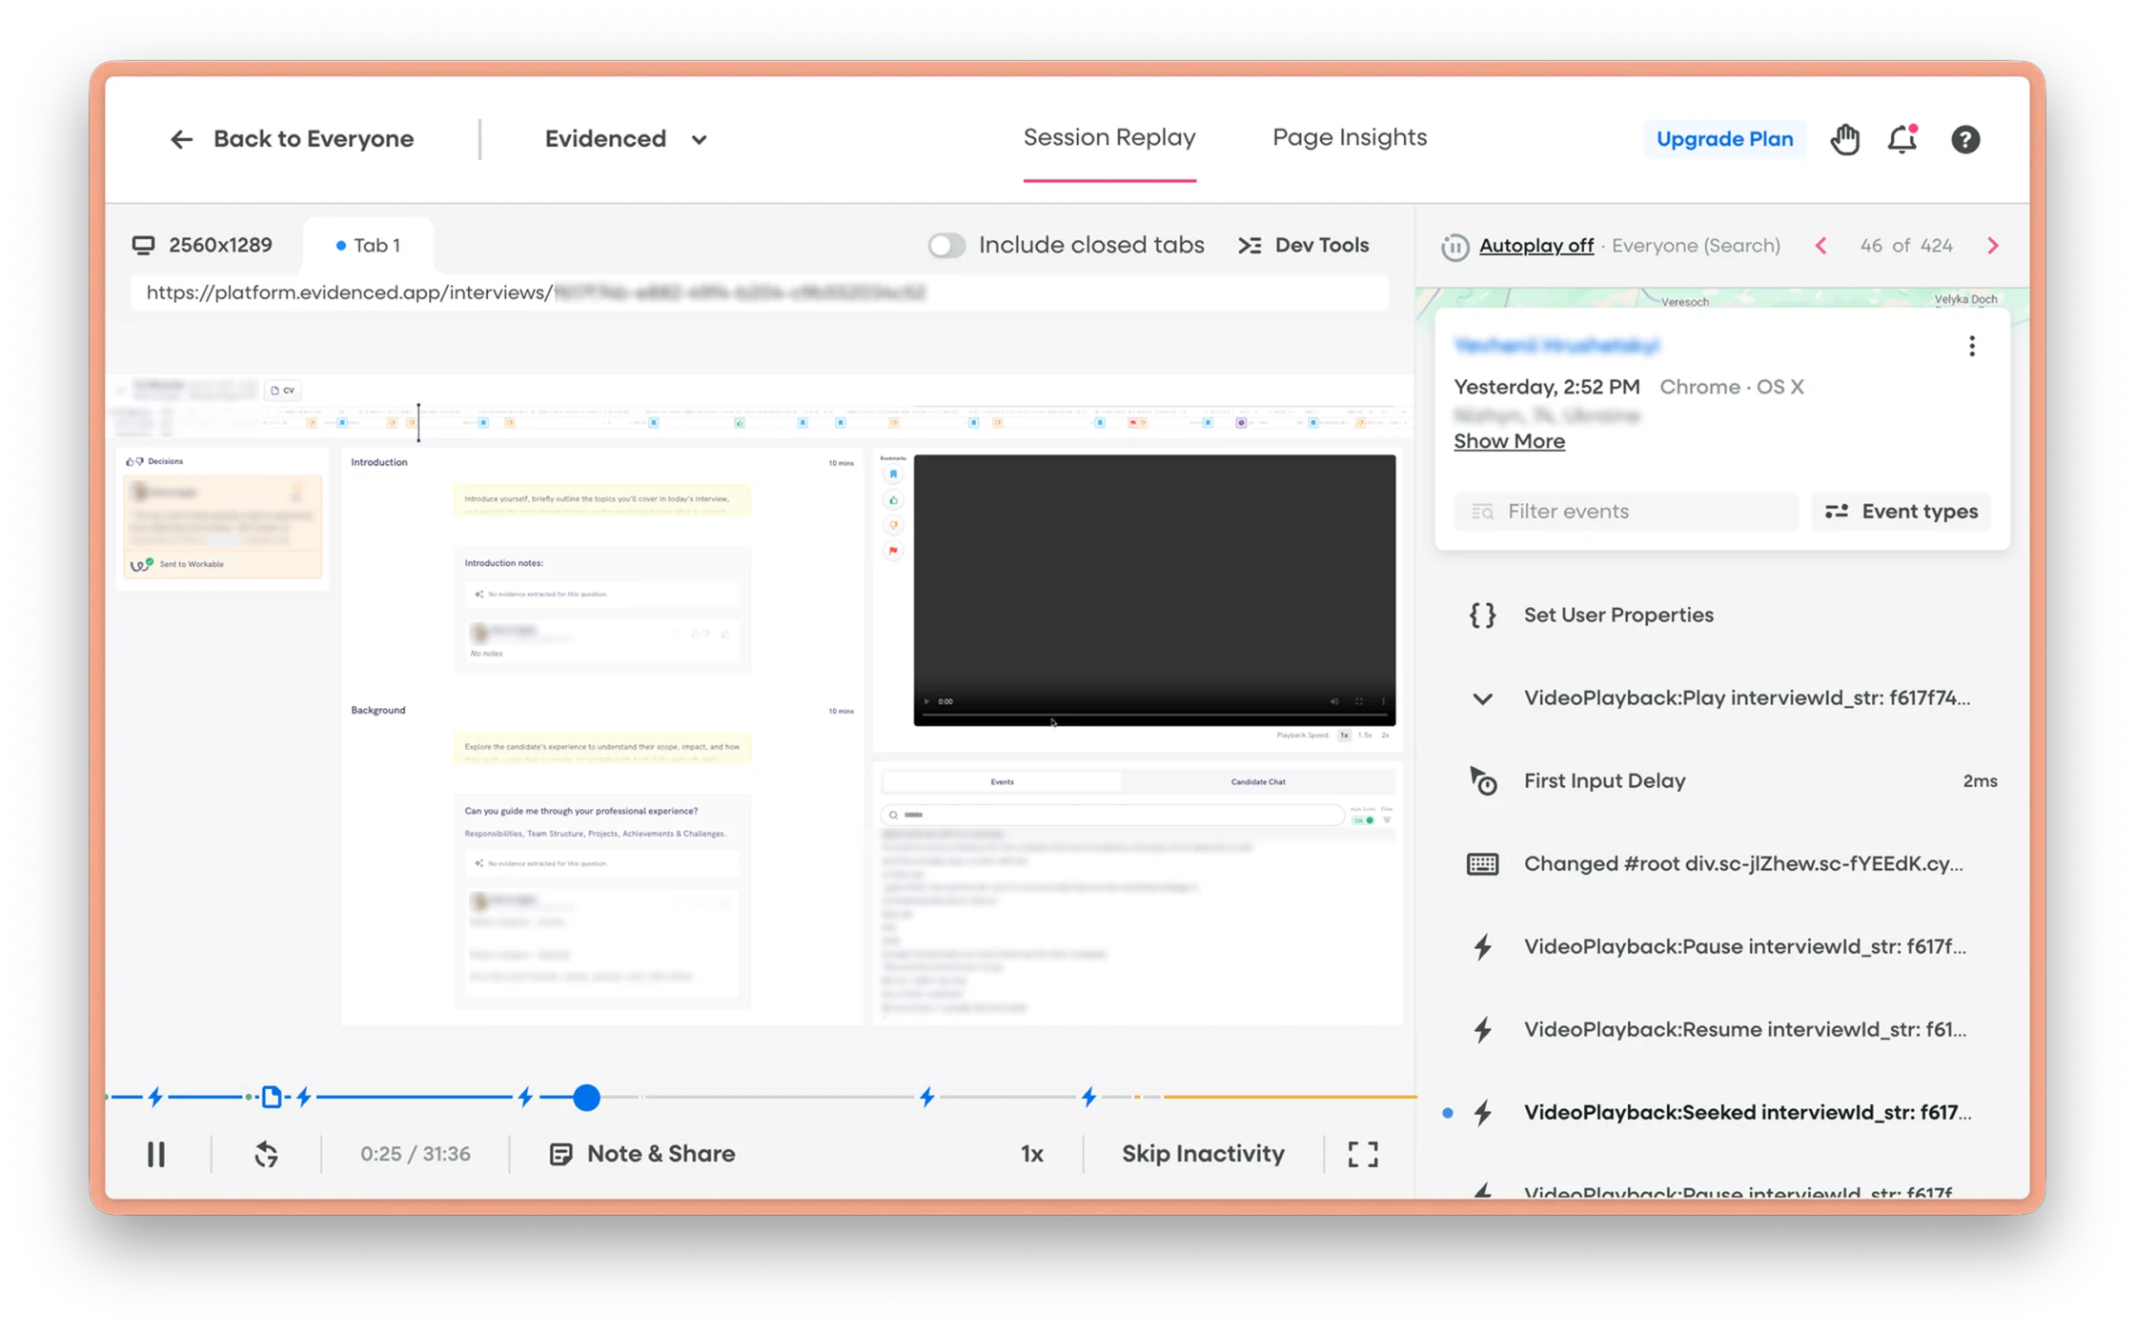Select the Candidate Chat tab in the replay

[x=1258, y=781]
